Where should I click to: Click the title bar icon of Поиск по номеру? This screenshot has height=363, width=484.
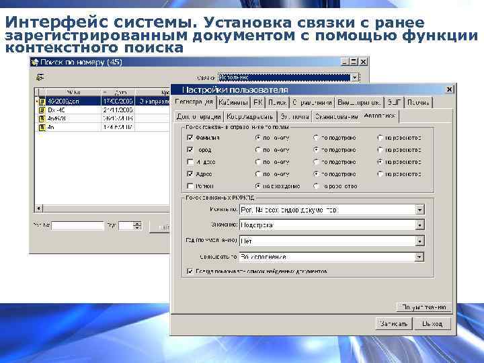coord(35,62)
